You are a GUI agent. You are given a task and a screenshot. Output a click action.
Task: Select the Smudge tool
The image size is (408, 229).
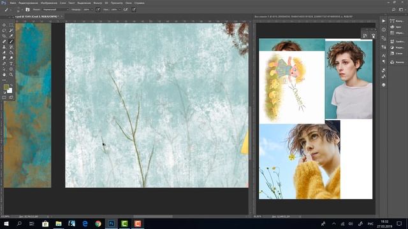coord(4,58)
